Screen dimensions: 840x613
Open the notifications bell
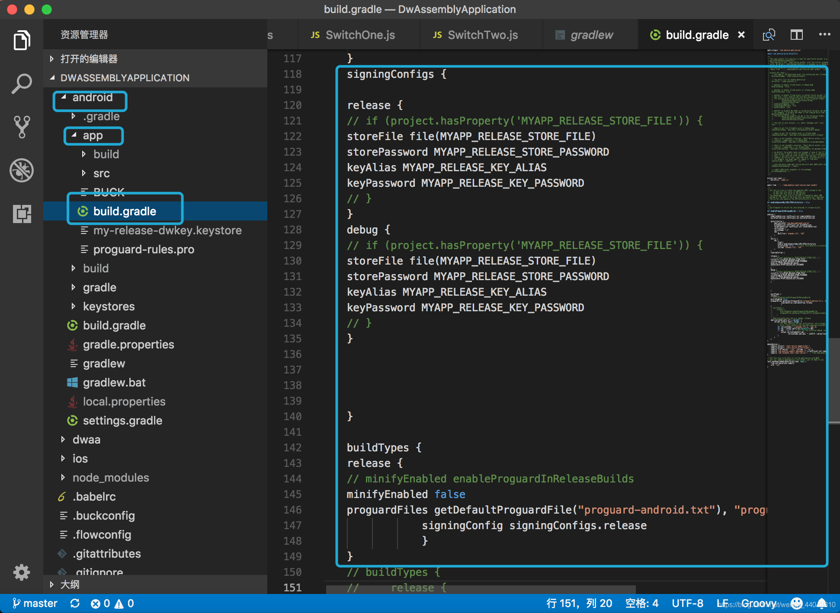tap(821, 603)
